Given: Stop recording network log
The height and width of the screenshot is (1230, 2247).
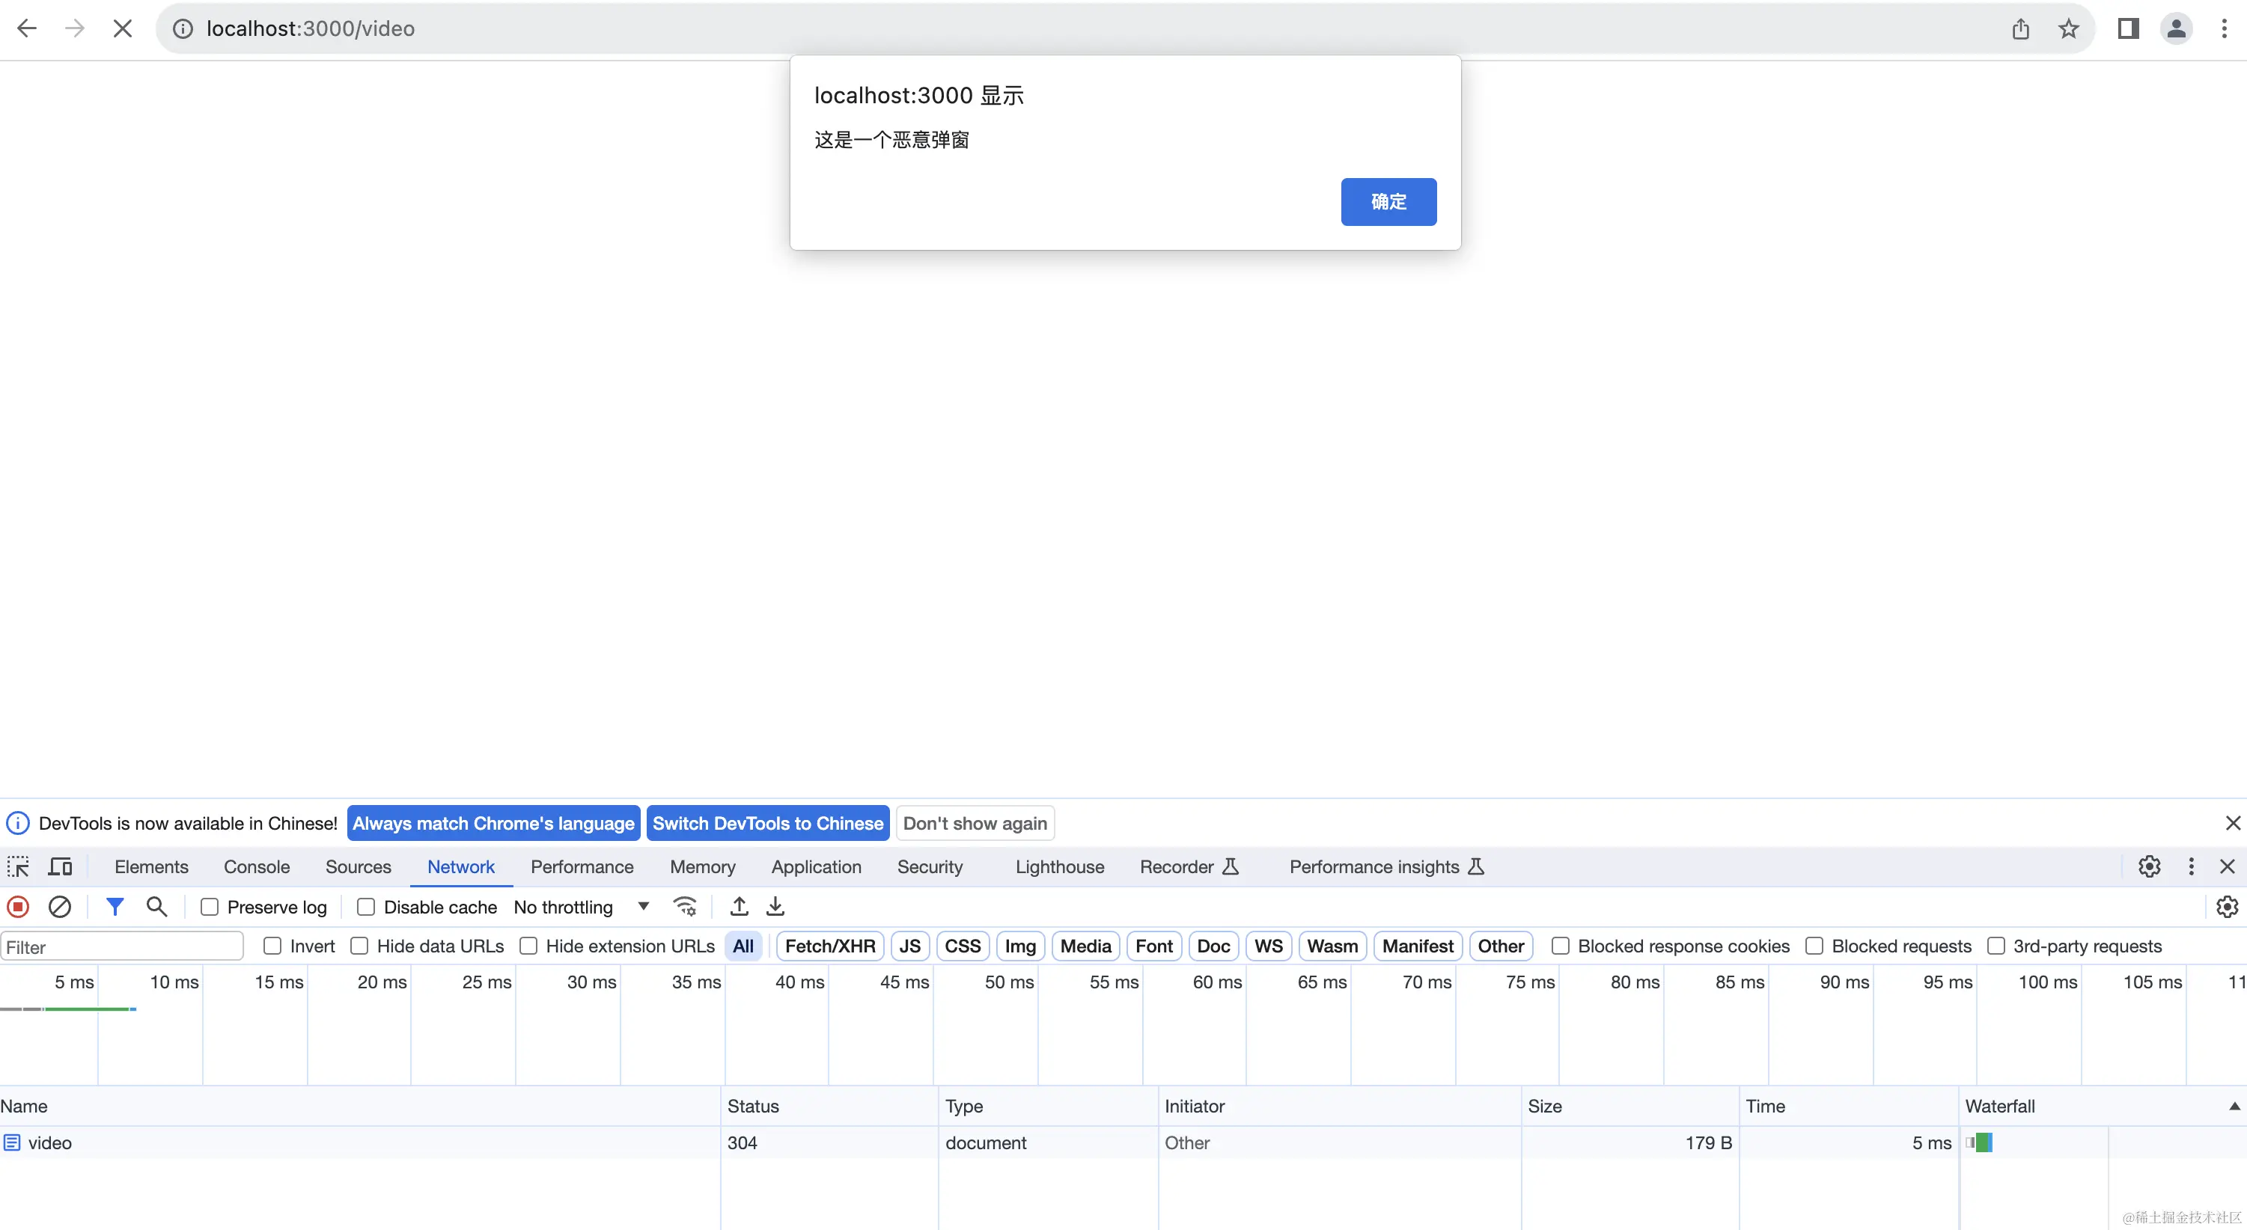Looking at the screenshot, I should [17, 907].
